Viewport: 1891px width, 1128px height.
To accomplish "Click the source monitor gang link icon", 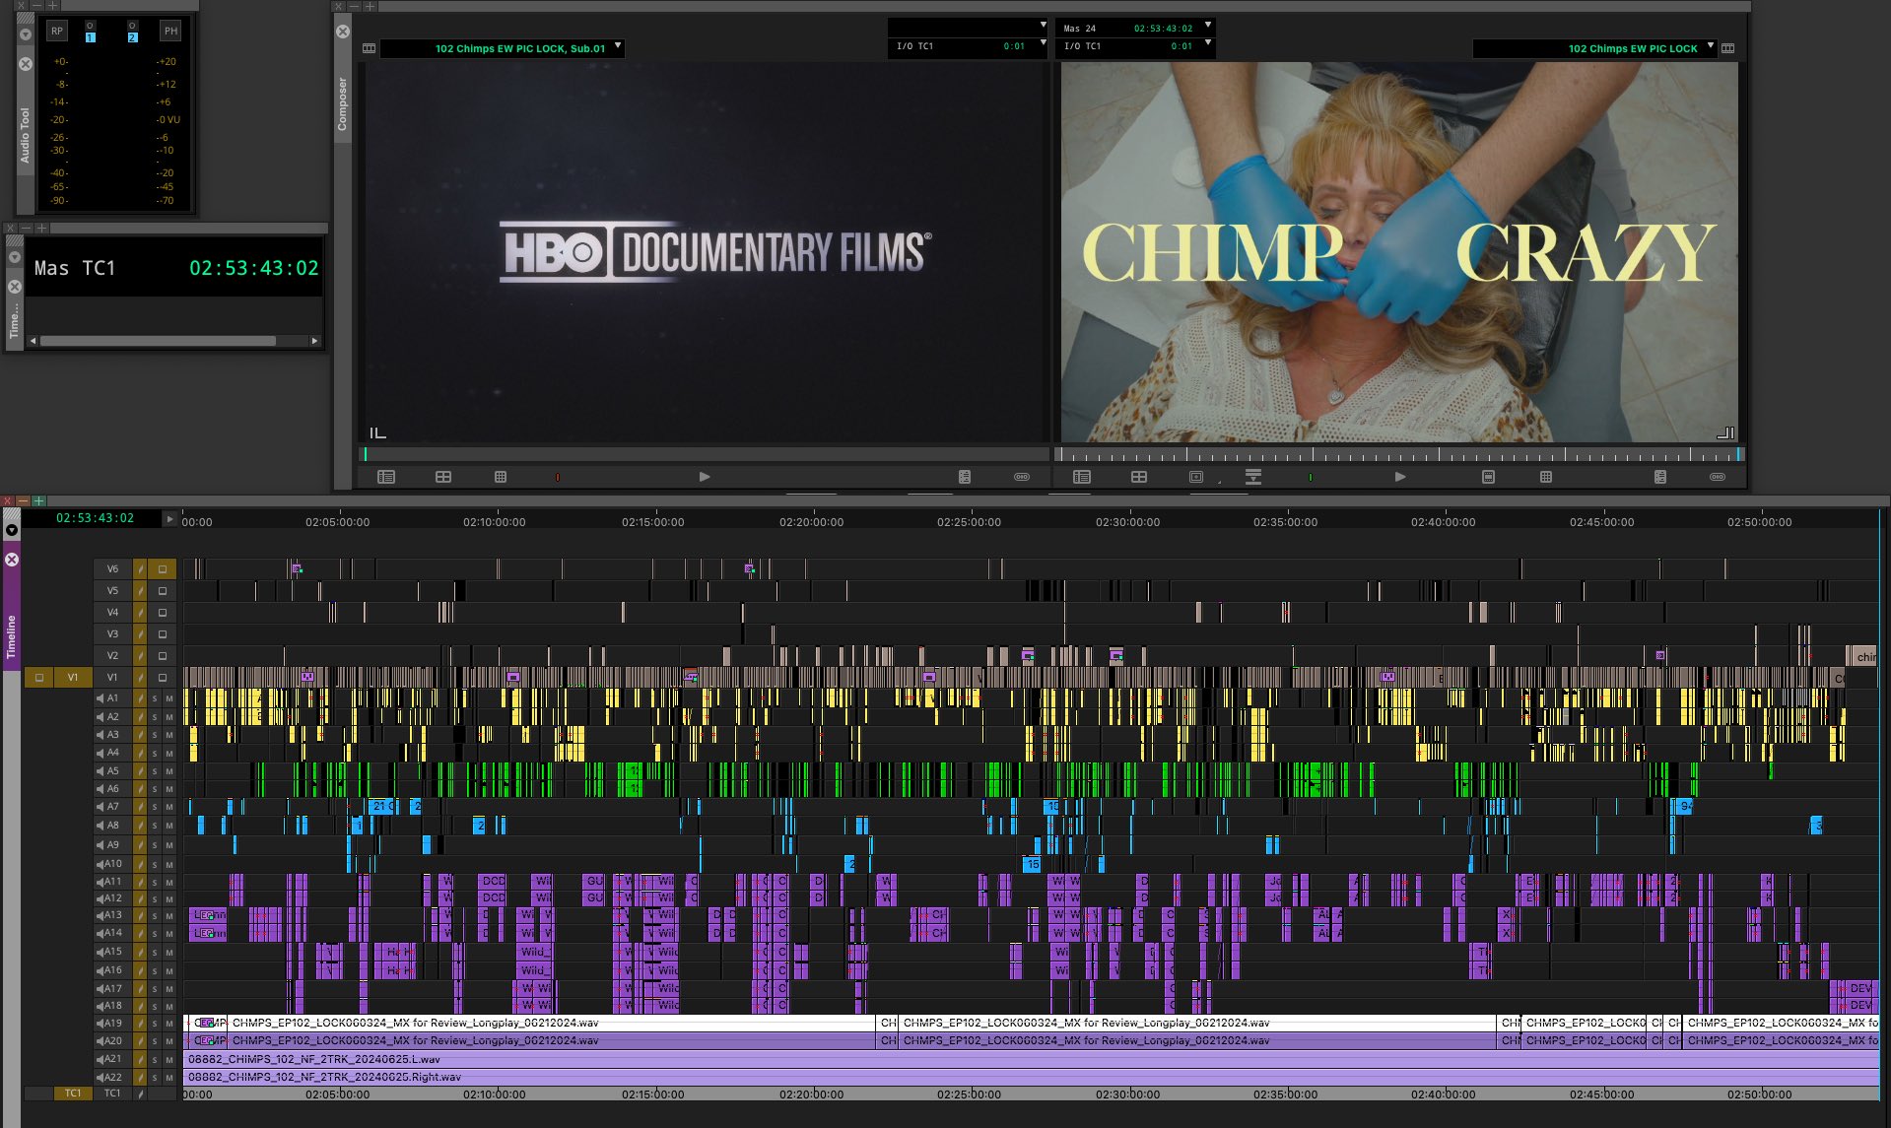I will [1021, 477].
